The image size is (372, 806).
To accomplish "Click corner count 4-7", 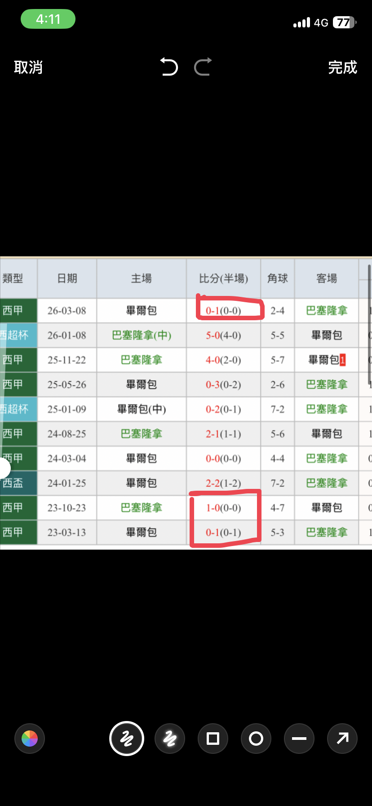I will [x=277, y=508].
